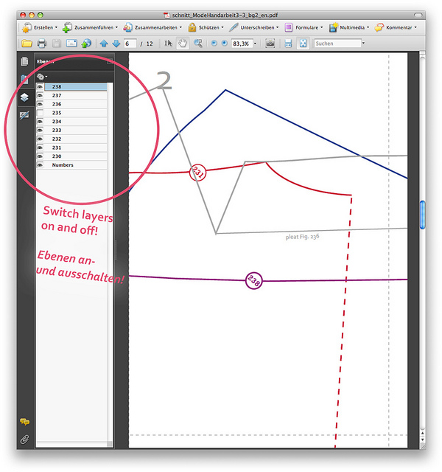Zoom in with the plus circle button
Screen dimensions: 442x472
[x=224, y=44]
